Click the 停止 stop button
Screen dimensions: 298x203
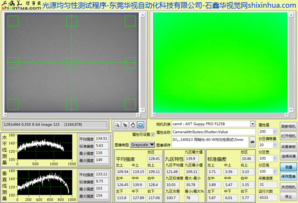click(288, 197)
